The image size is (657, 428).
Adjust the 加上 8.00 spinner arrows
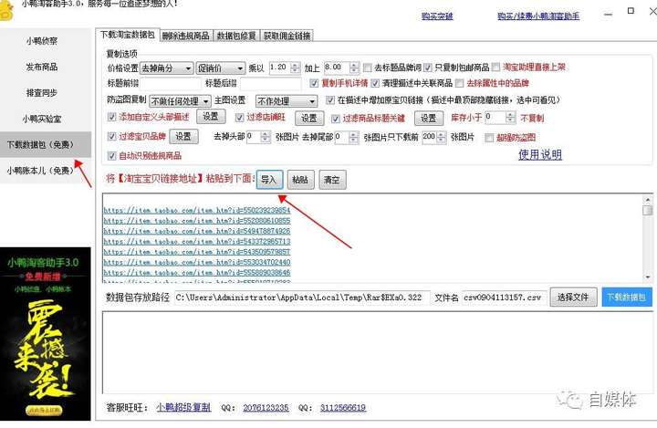click(x=354, y=68)
